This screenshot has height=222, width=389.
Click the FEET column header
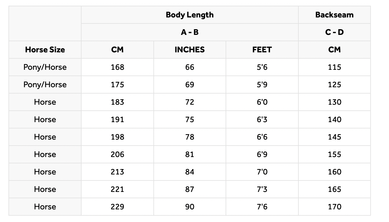coord(262,50)
